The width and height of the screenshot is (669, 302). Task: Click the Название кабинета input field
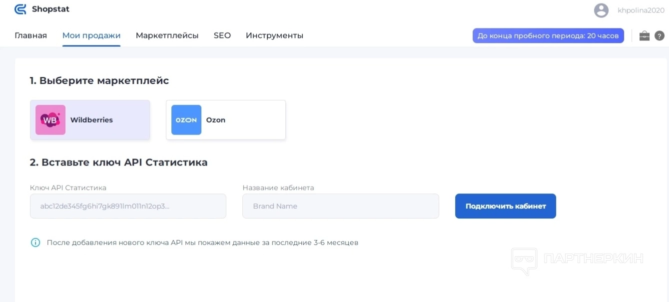click(340, 206)
